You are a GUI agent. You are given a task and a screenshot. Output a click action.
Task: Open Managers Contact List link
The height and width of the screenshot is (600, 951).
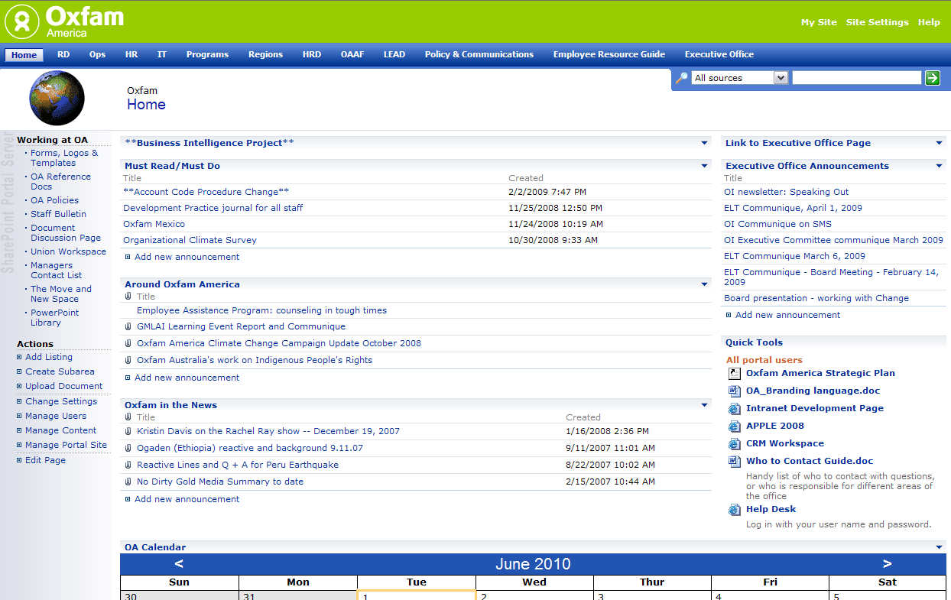tap(56, 271)
